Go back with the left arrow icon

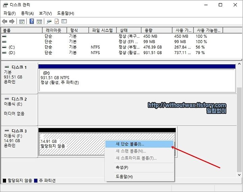[5, 21]
